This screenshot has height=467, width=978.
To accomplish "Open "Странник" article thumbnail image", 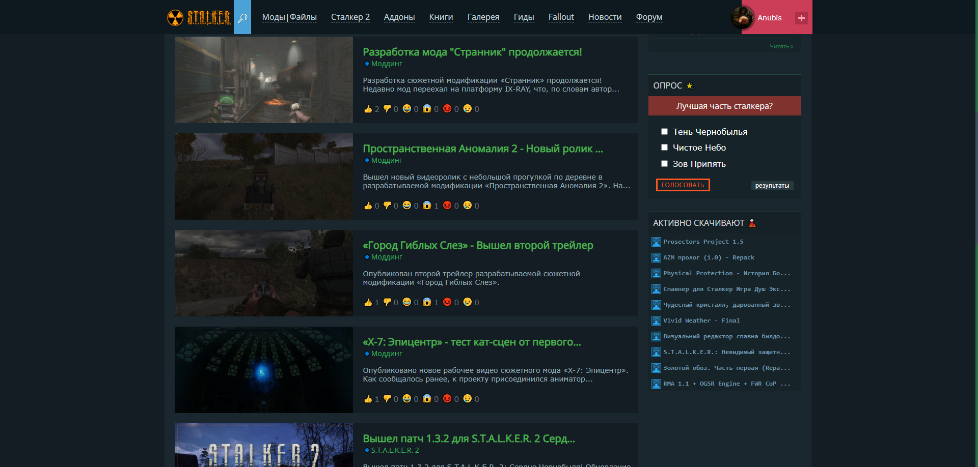I will pyautogui.click(x=264, y=80).
